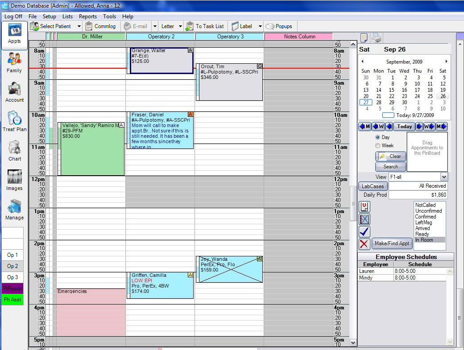This screenshot has width=464, height=350.
Task: Click the blue checkmark set complete icon
Action: (x=365, y=231)
